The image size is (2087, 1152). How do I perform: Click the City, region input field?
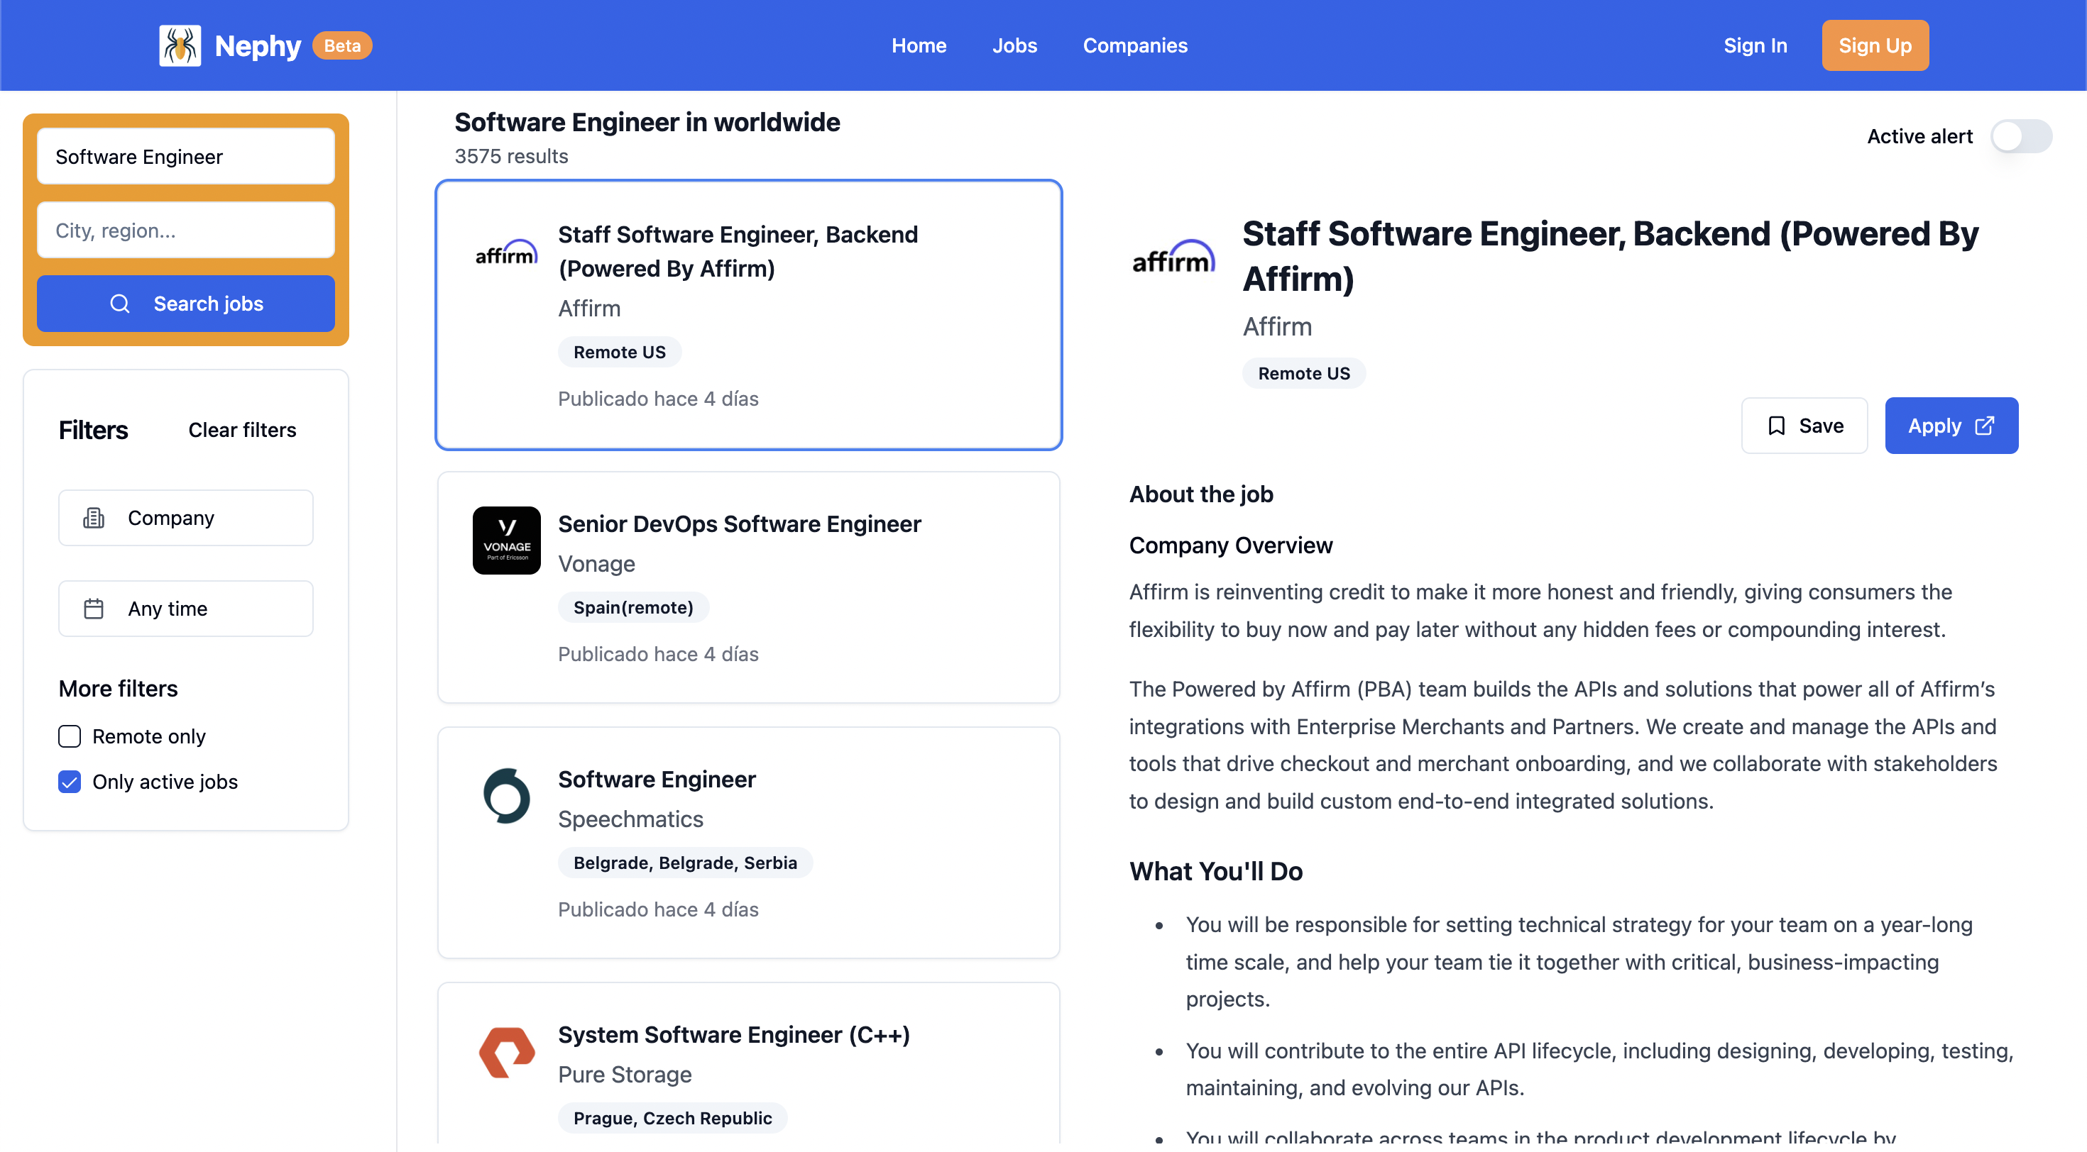pos(185,231)
